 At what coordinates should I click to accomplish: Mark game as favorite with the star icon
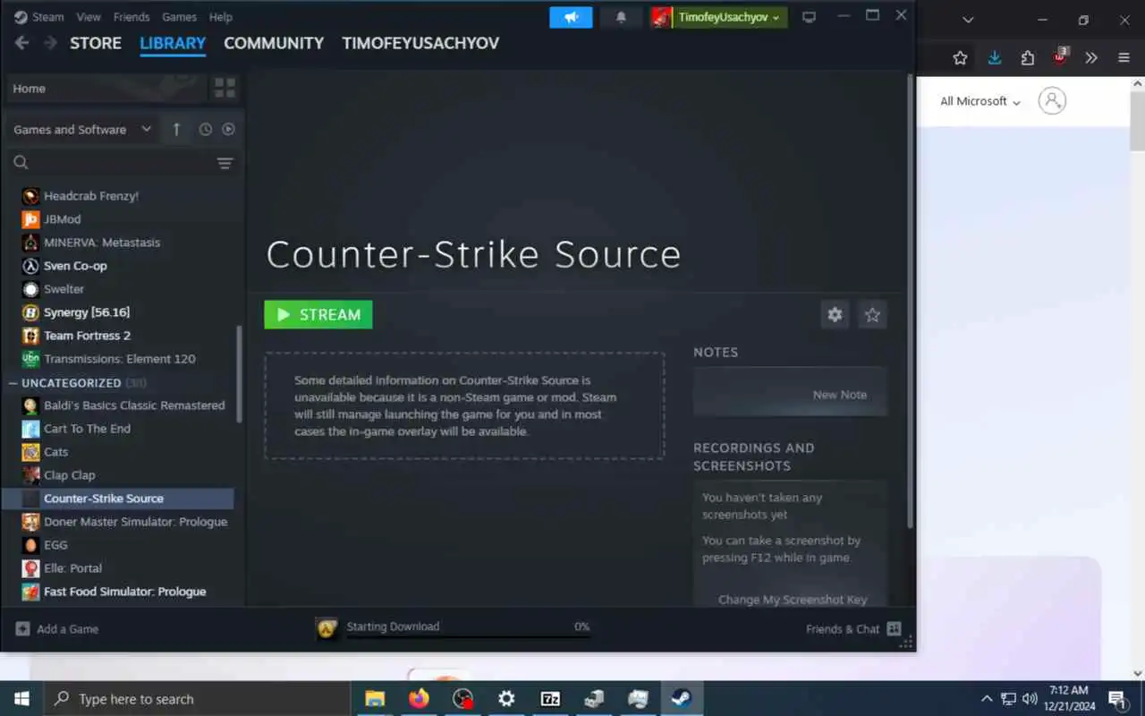pyautogui.click(x=872, y=314)
